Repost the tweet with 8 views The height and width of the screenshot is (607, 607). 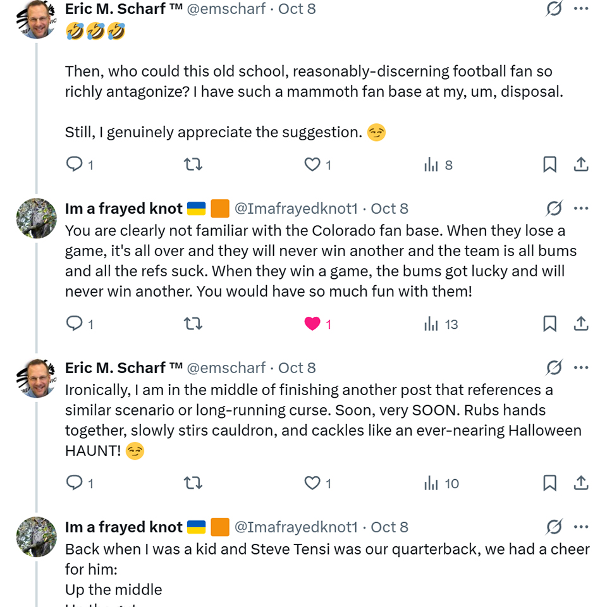[x=192, y=164]
